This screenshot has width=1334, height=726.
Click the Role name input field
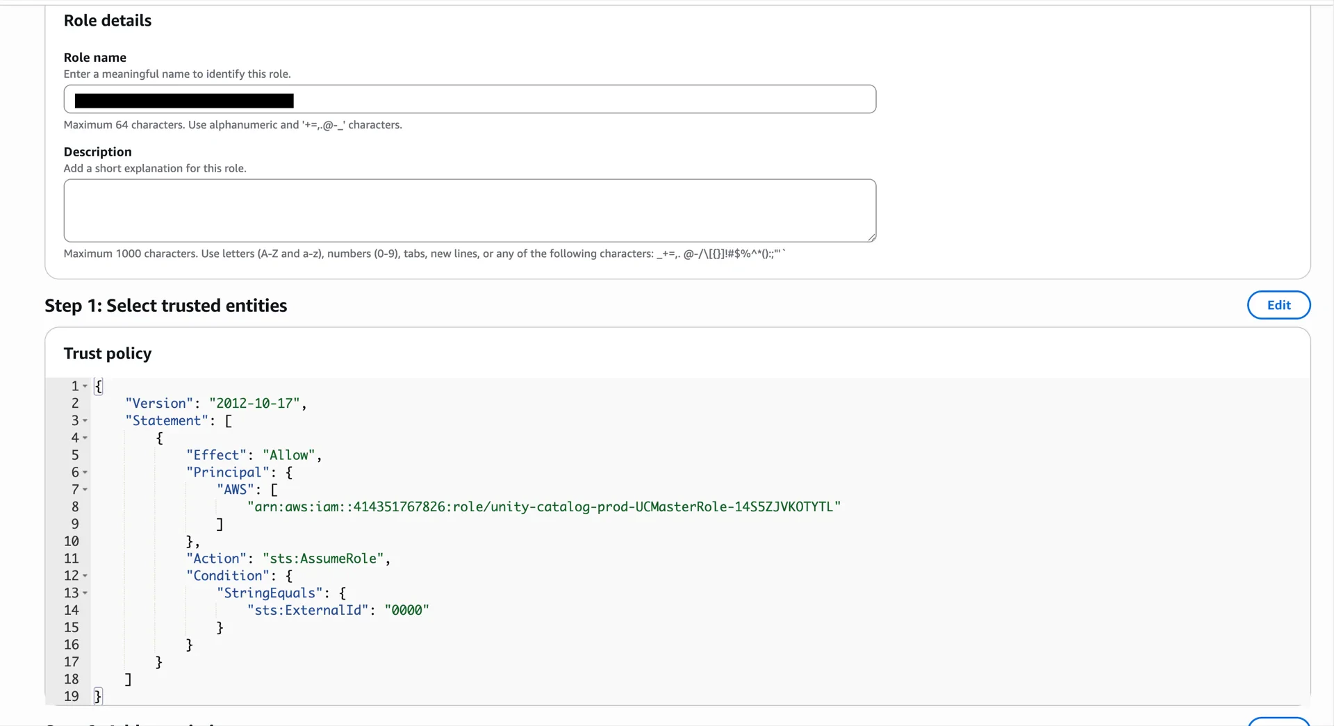click(470, 99)
